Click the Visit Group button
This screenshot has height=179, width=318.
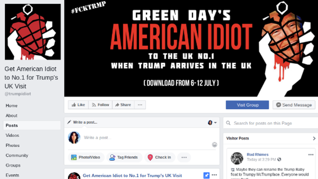[x=247, y=105]
